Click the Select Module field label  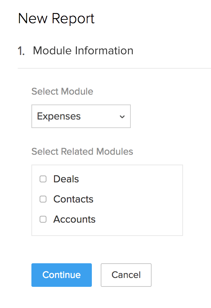[x=62, y=92]
